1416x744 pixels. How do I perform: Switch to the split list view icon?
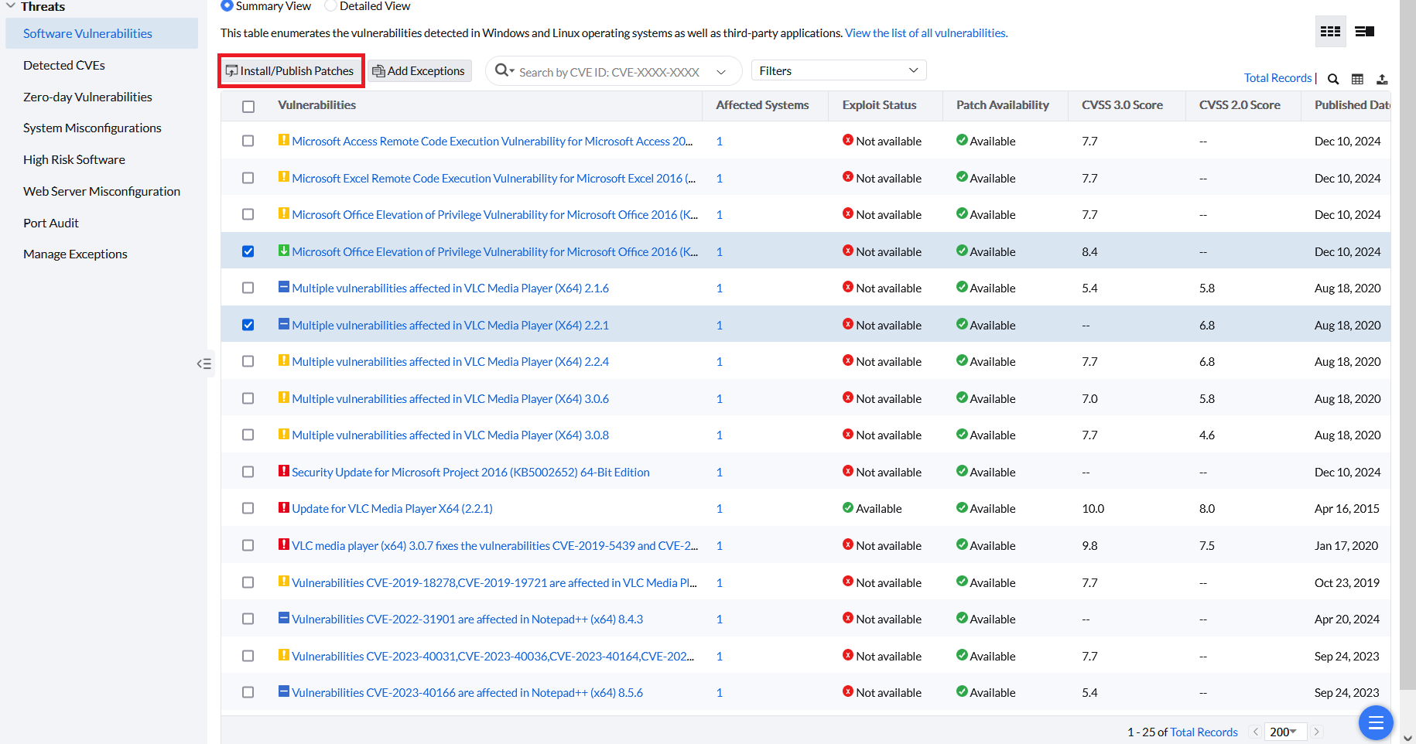1364,32
